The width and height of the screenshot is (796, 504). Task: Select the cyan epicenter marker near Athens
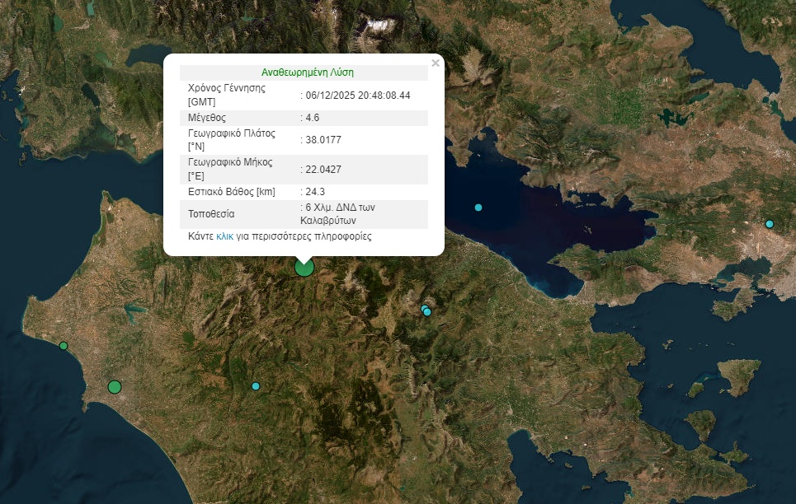click(x=769, y=222)
